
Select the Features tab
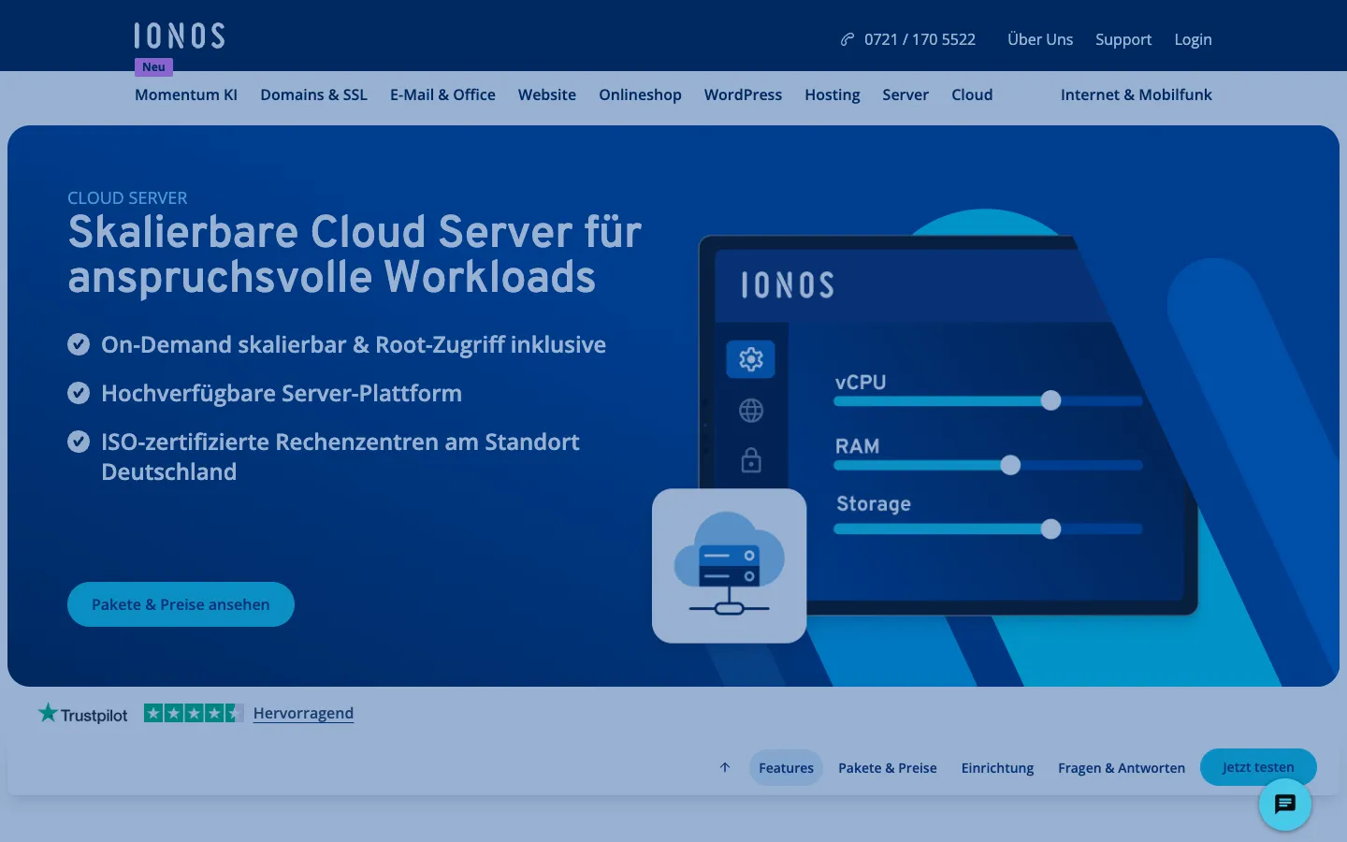click(786, 767)
